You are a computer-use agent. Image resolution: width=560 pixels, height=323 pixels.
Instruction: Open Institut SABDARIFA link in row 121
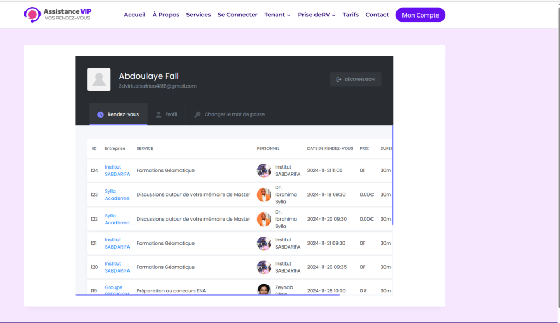tap(117, 243)
